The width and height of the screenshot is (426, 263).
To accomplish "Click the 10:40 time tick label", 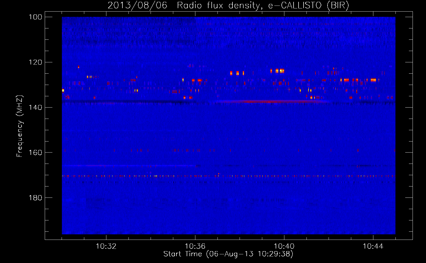I will [284, 246].
